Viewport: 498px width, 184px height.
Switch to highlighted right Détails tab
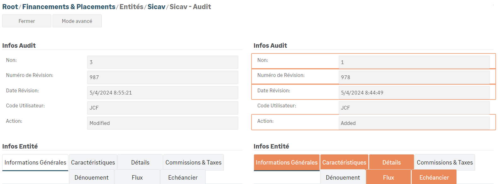pyautogui.click(x=391, y=162)
